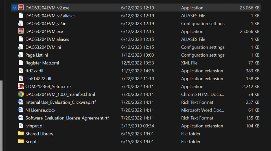Click the DAC63204EVM_v2.exe application icon
271x151 pixels.
(21, 8)
